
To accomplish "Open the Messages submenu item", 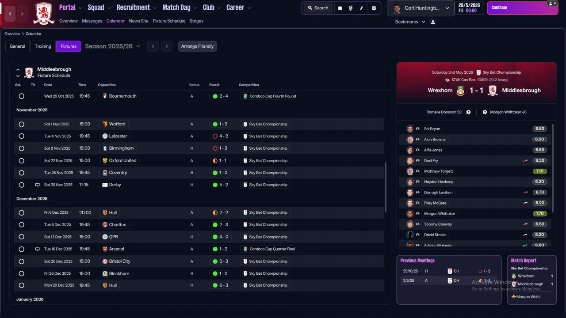I will tap(92, 21).
